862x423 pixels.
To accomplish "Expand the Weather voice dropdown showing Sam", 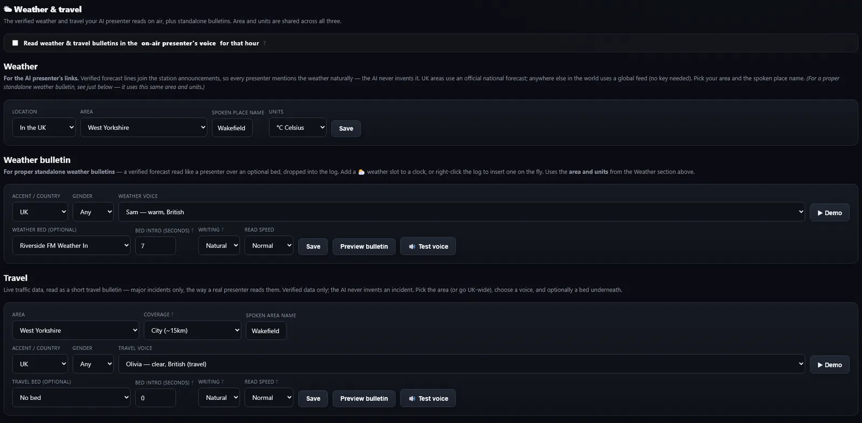I will point(462,212).
